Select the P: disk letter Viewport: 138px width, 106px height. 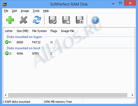pyautogui.click(x=11, y=42)
